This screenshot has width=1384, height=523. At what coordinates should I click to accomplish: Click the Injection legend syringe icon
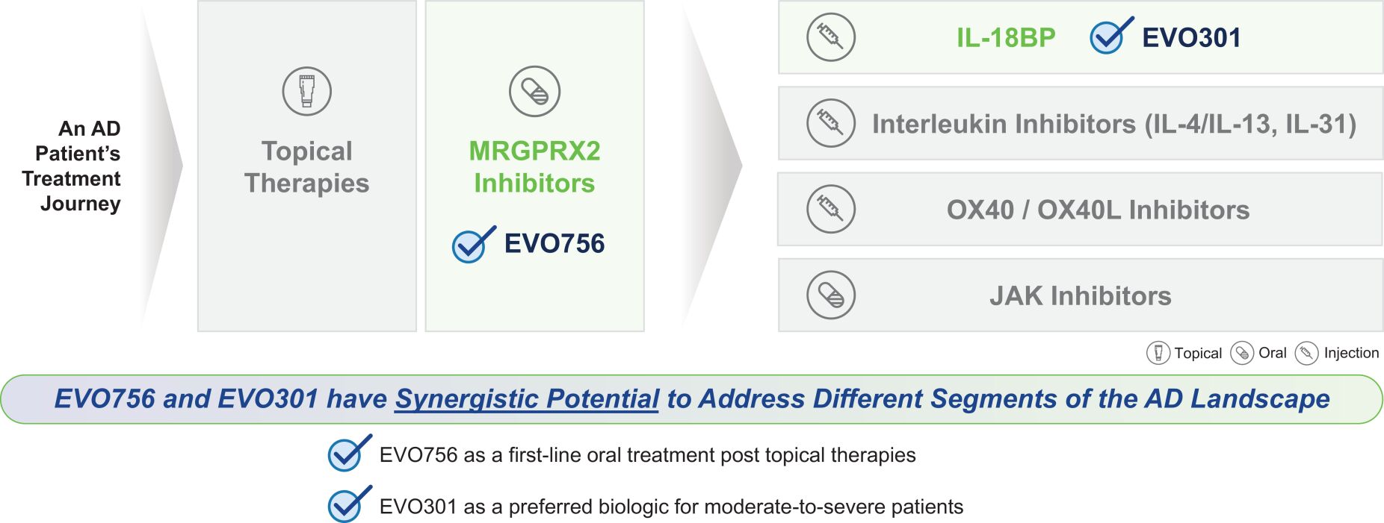point(1306,353)
